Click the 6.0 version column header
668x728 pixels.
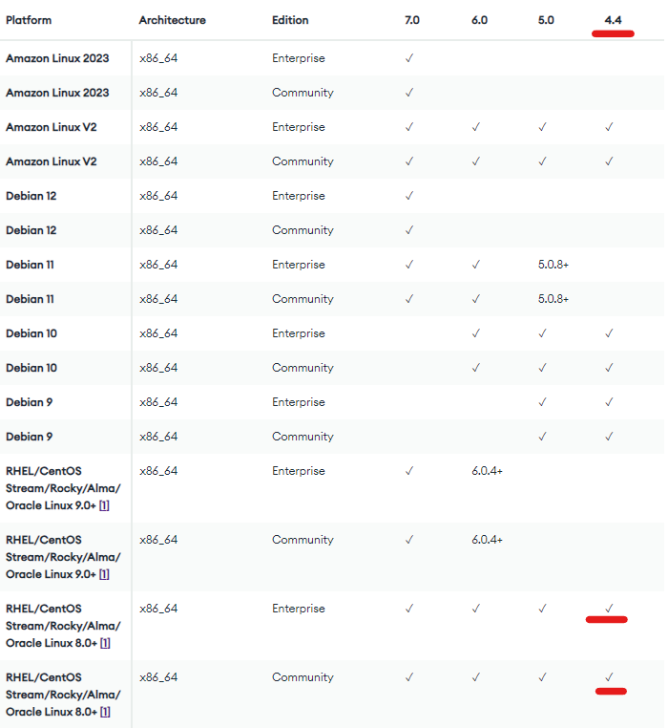click(x=479, y=20)
